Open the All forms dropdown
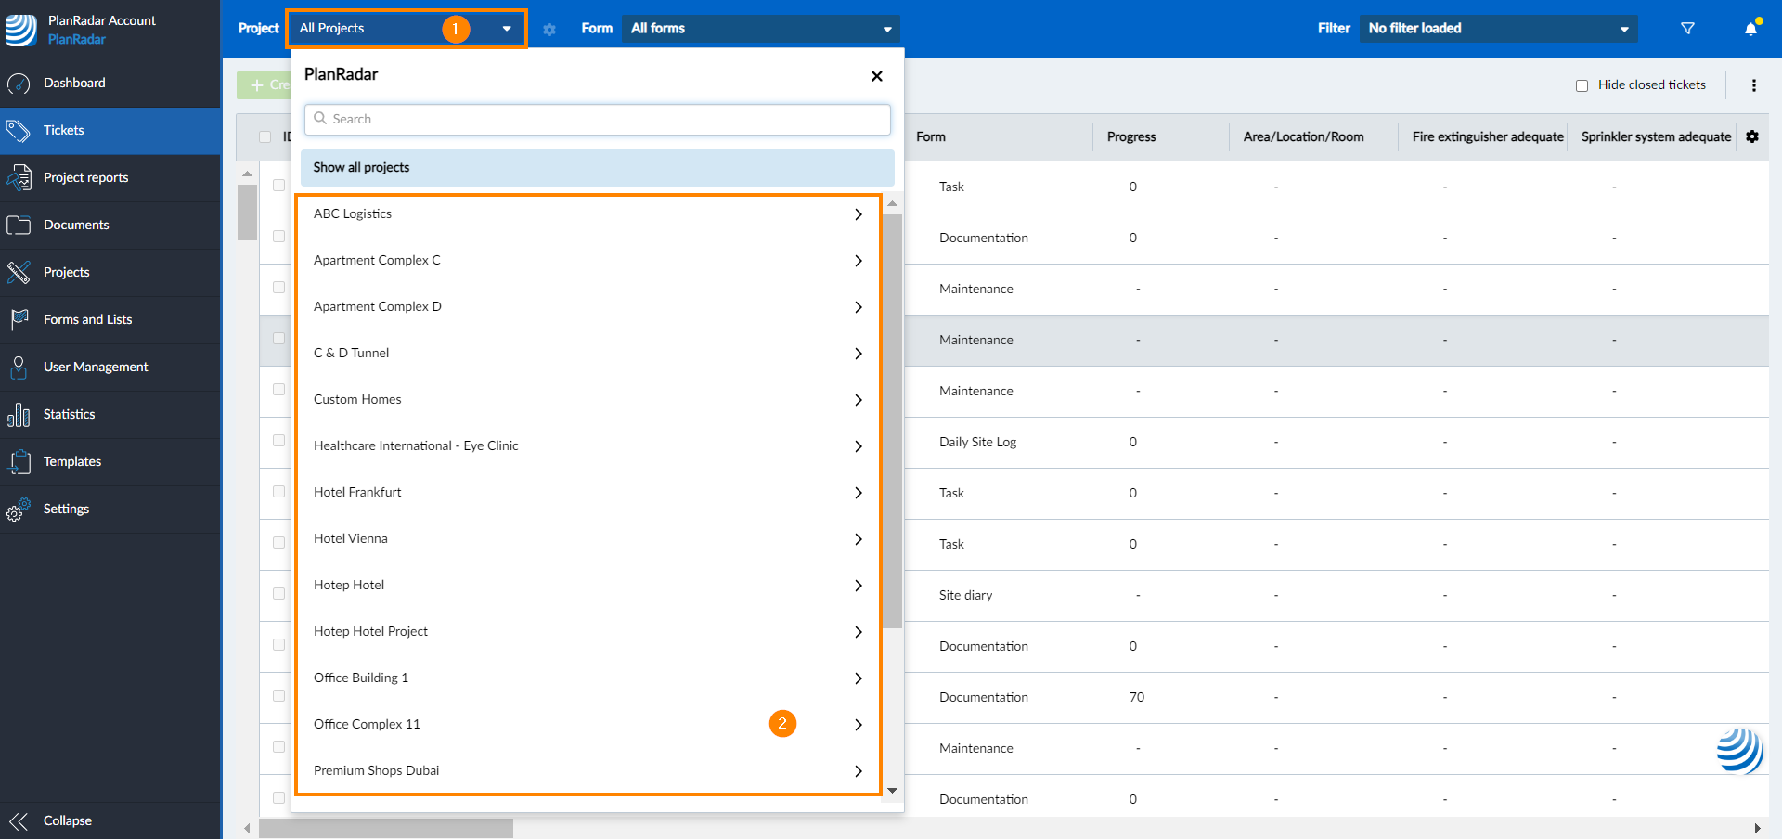The image size is (1782, 839). click(x=760, y=29)
